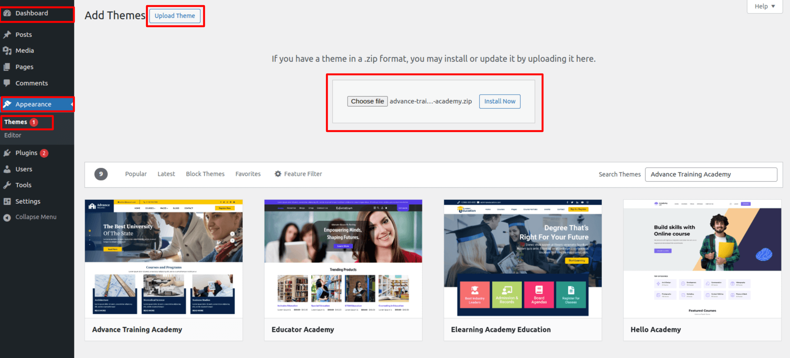
Task: Click the Media library icon
Action: 7,51
